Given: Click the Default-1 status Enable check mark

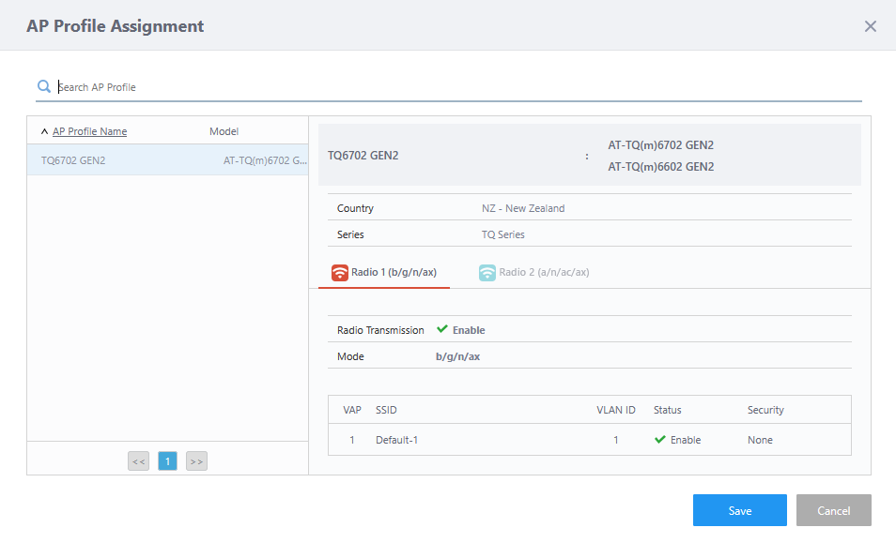Looking at the screenshot, I should pos(660,439).
